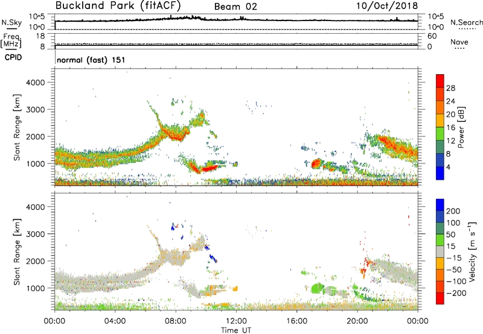Click the 04:00 time tick label

click(x=115, y=321)
